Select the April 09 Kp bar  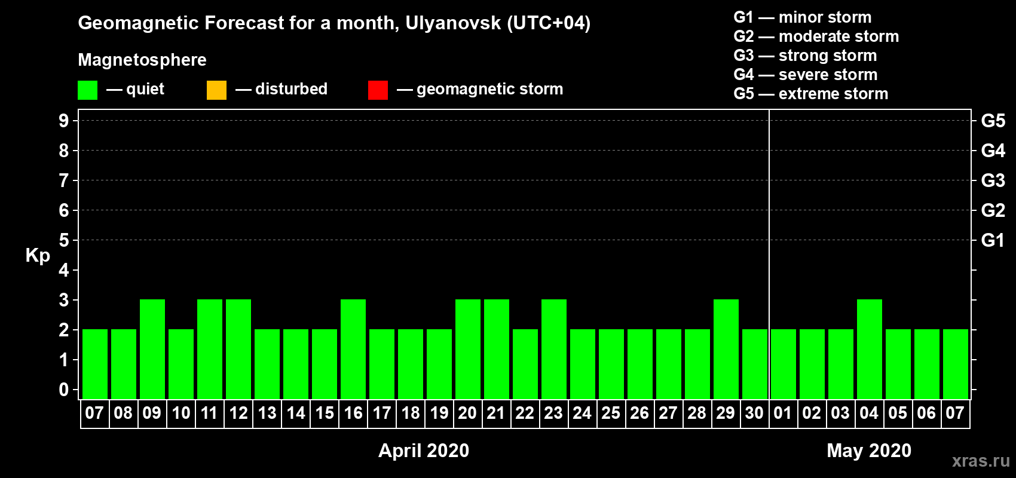tap(152, 349)
